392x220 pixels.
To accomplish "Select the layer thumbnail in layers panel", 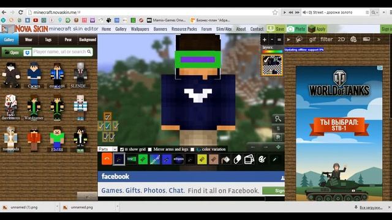I will click(x=272, y=65).
